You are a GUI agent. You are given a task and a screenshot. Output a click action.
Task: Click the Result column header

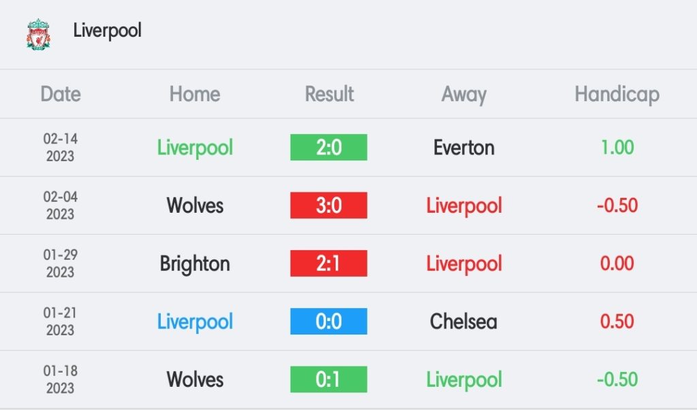pos(329,95)
